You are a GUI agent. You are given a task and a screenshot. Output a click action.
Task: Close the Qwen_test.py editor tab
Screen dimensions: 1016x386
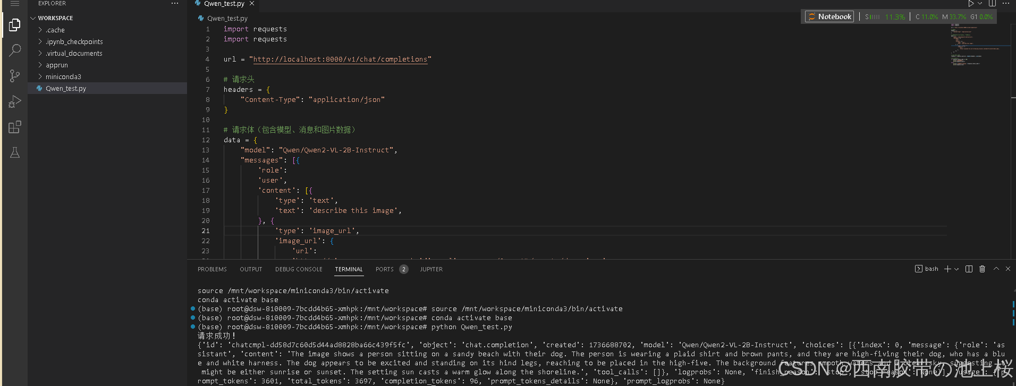252,4
